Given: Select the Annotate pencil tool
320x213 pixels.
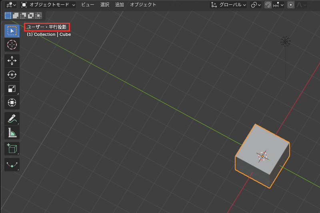Looking at the screenshot, I should click(12, 118).
